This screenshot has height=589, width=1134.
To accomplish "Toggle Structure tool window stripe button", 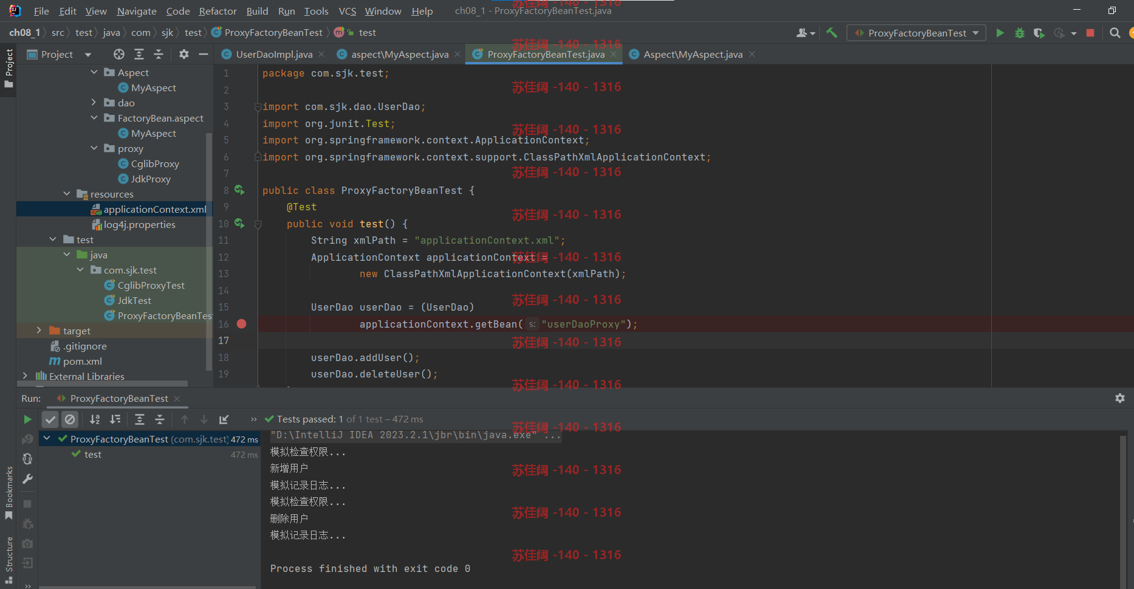I will (9, 559).
